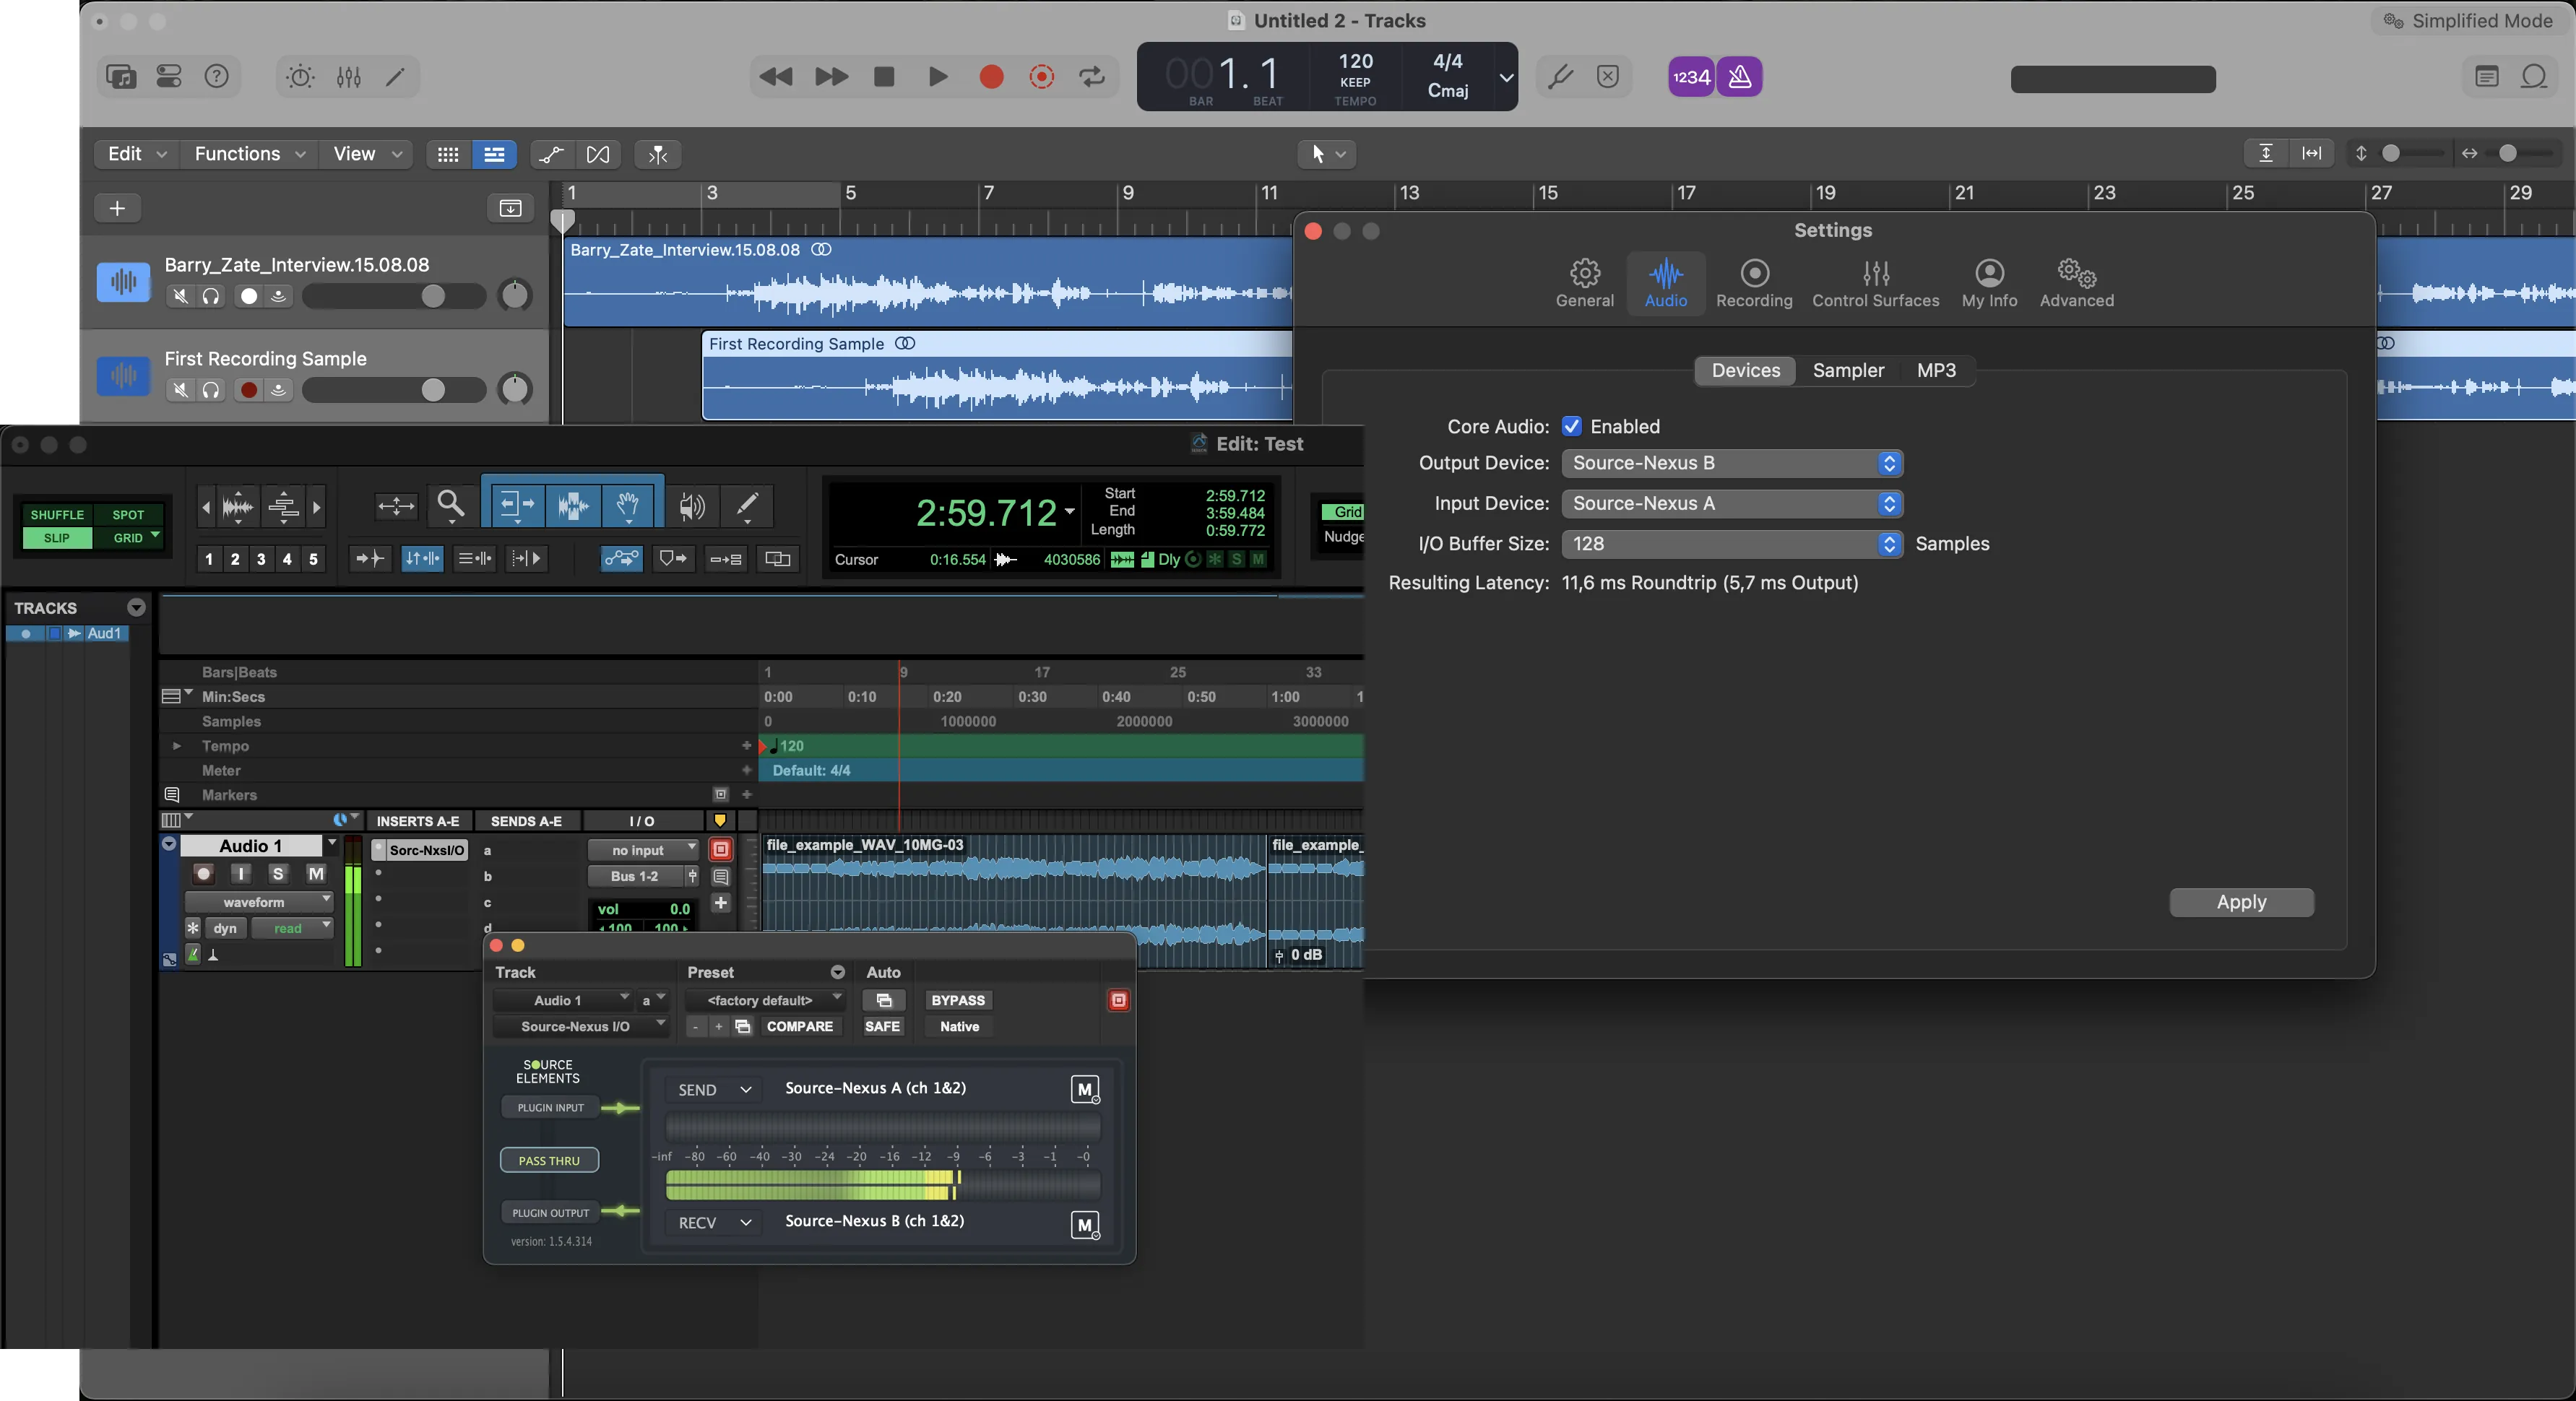
Task: Open the TRACKS list dropdown arrow
Action: (136, 608)
